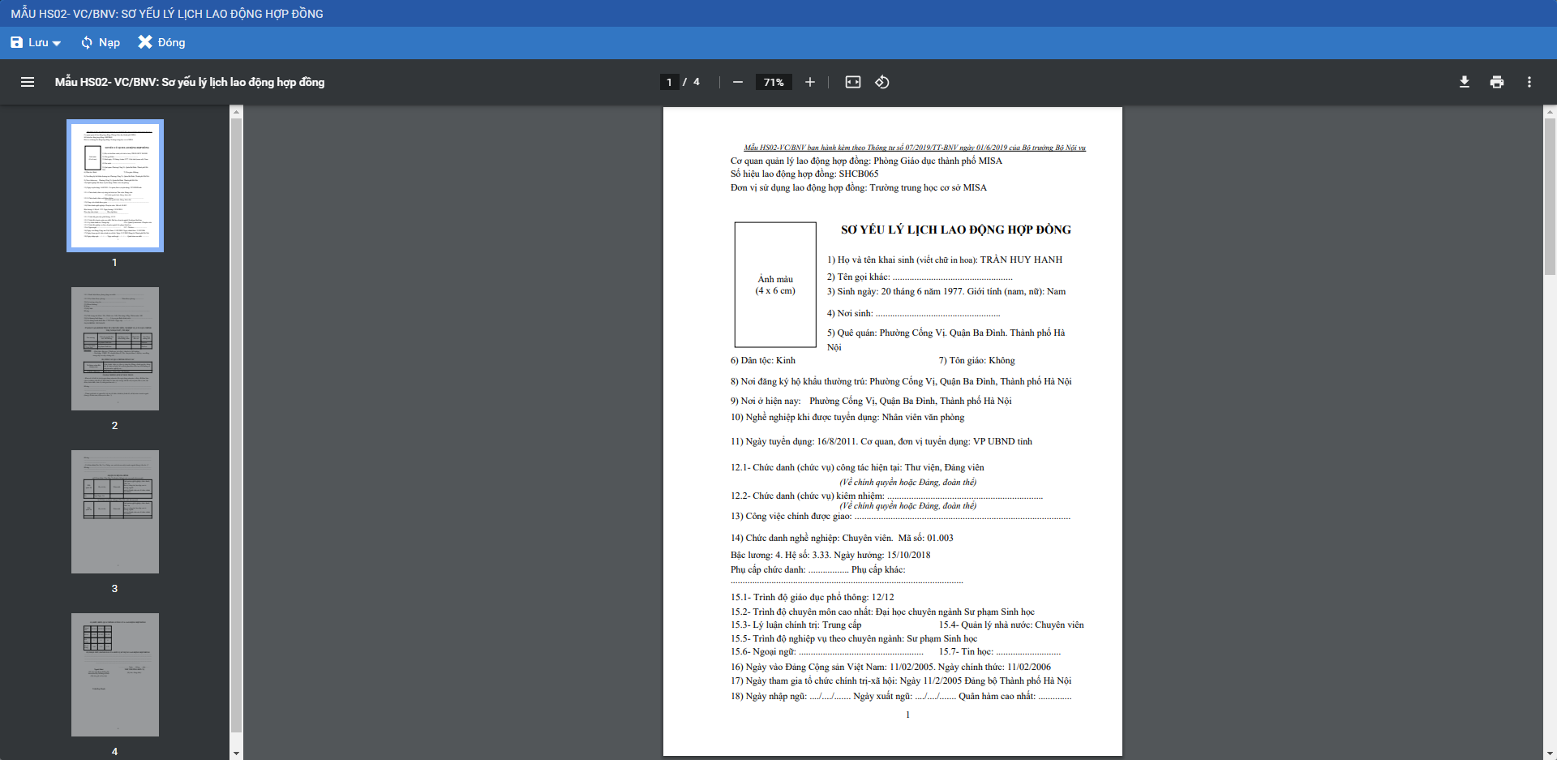The width and height of the screenshot is (1557, 760).
Task: Click the fit to page icon
Action: [852, 82]
